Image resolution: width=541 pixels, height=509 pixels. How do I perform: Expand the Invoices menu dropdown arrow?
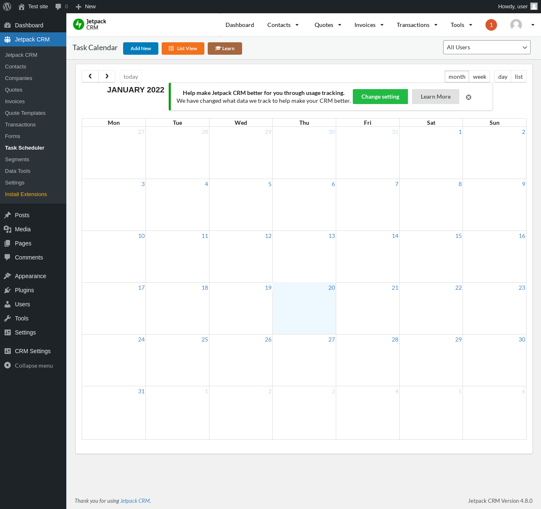[382, 25]
